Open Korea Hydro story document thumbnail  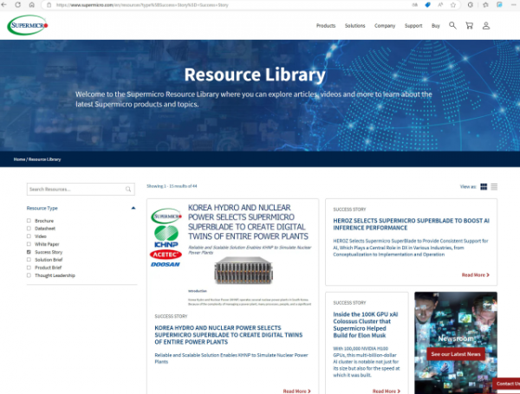[232, 255]
